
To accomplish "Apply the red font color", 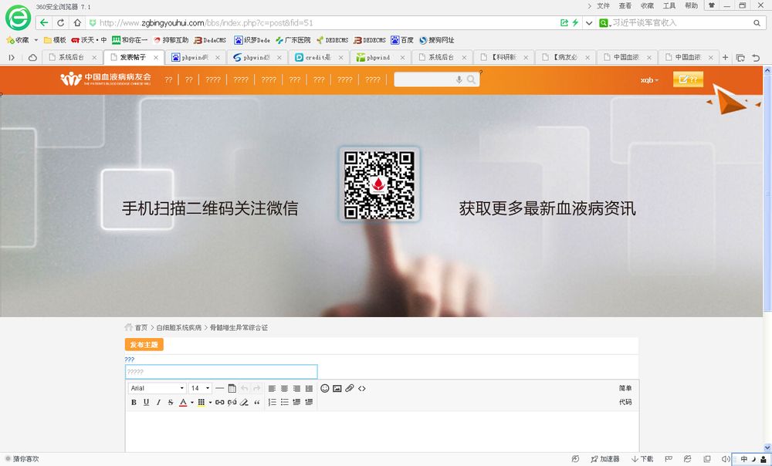I will tap(183, 402).
